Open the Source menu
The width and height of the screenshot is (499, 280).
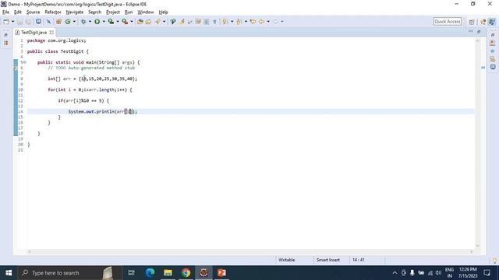coord(33,12)
